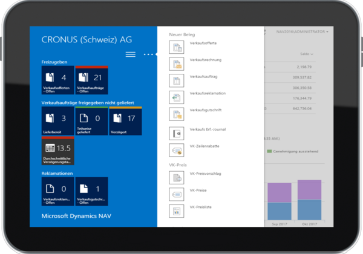Click the 309,537.82 saldo value
The height and width of the screenshot is (254, 363).
(x=302, y=77)
